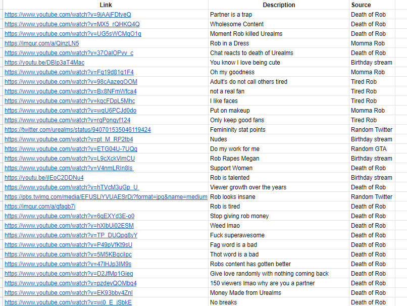
Task: Click the youtu.be/DBlp3aT4Mac link
Action: coord(44,63)
